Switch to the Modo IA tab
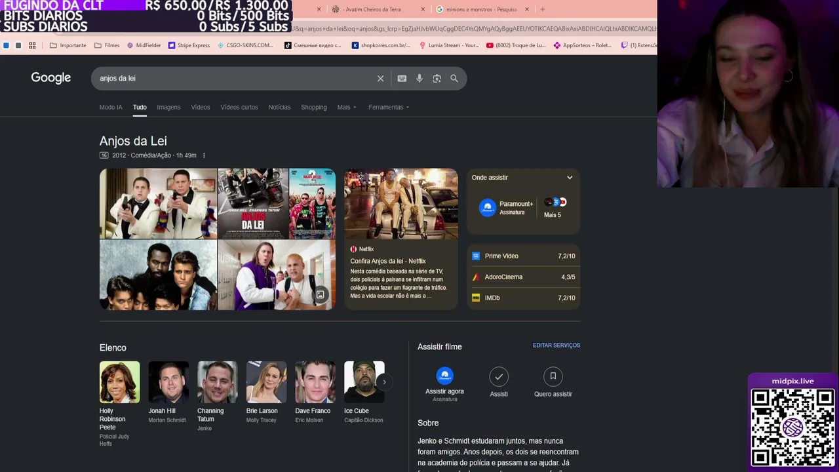This screenshot has height=472, width=839. point(111,107)
